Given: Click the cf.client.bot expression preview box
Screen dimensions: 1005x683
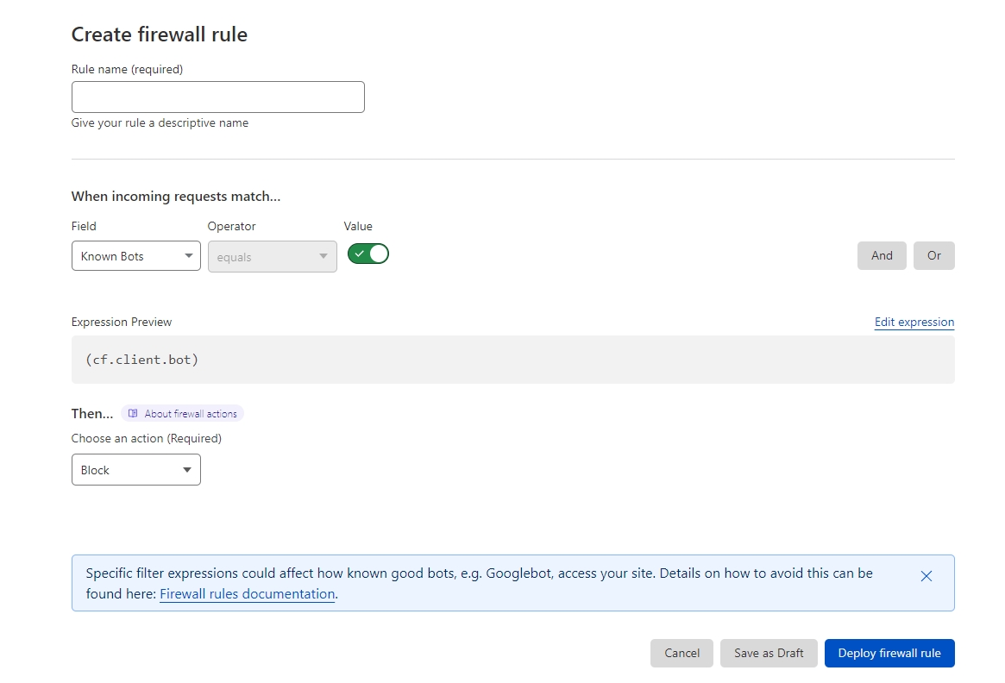Looking at the screenshot, I should click(x=512, y=360).
